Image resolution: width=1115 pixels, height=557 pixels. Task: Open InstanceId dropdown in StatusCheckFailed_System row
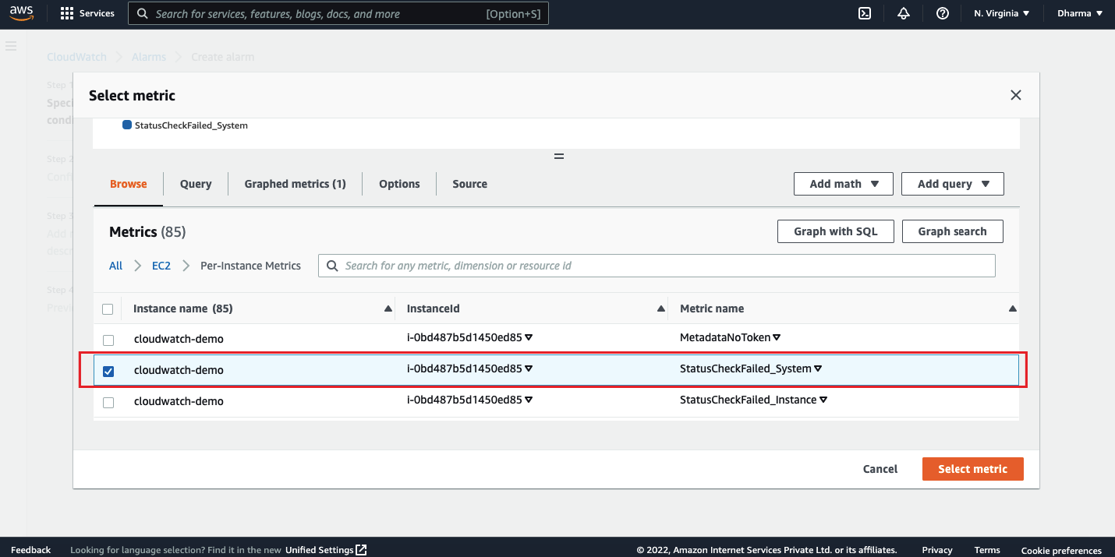[x=529, y=368]
